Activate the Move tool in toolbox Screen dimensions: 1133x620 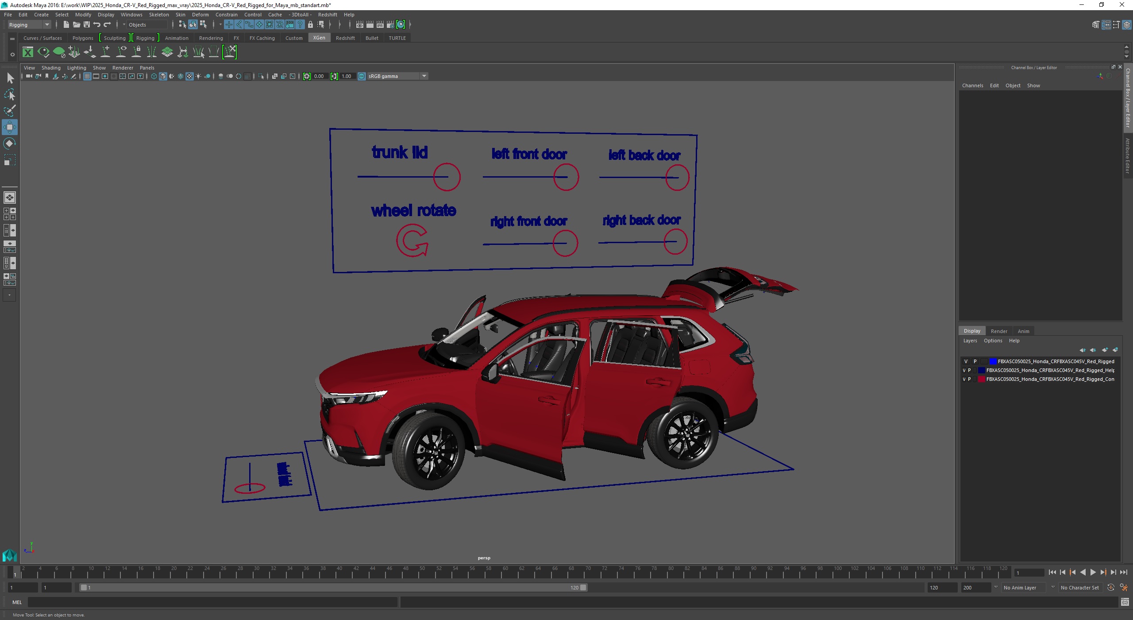tap(10, 127)
